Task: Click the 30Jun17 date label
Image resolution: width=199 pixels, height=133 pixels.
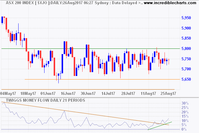Action: (88, 94)
